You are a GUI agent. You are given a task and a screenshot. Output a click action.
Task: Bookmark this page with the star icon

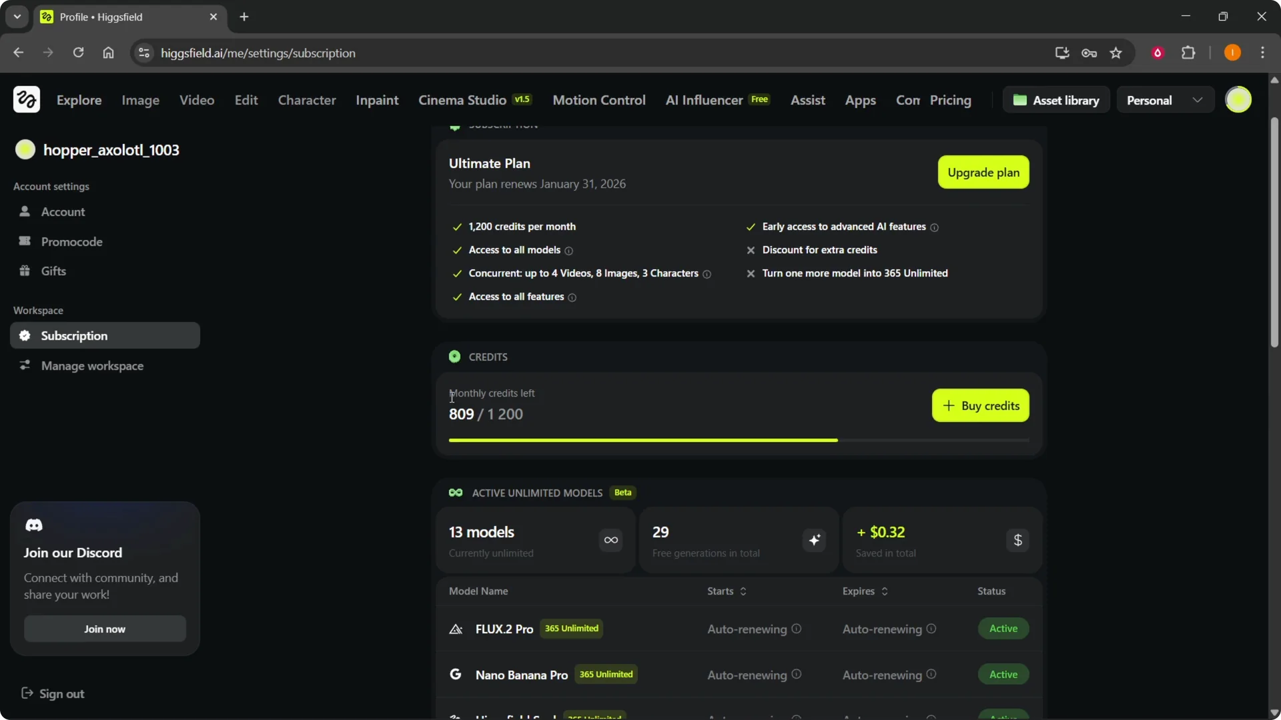(x=1116, y=53)
